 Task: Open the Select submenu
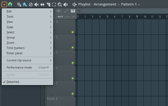[x=27, y=32]
